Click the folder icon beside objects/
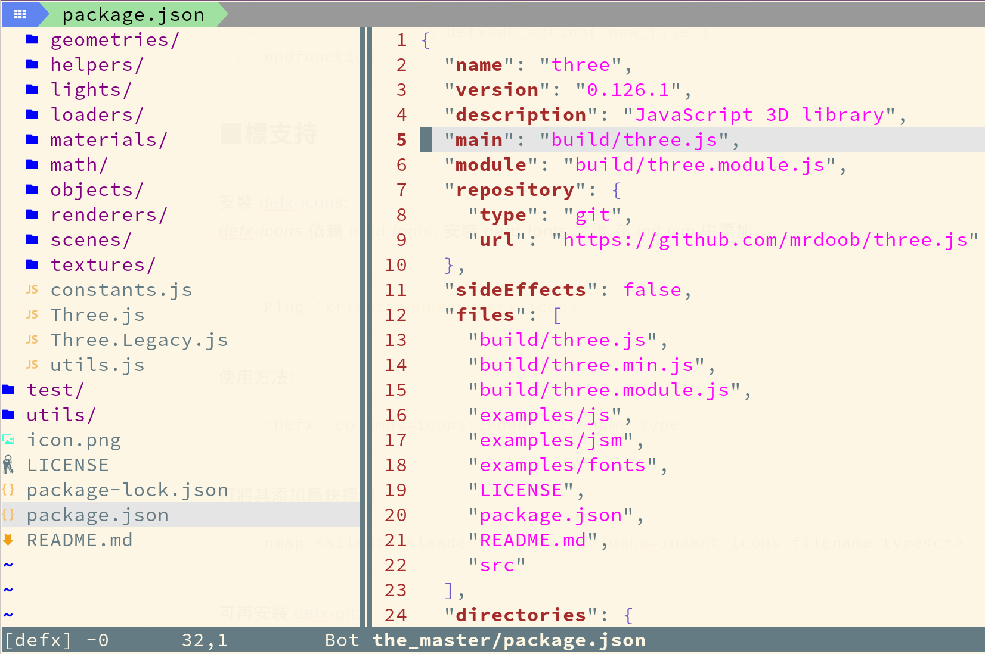985x654 pixels. 32,189
